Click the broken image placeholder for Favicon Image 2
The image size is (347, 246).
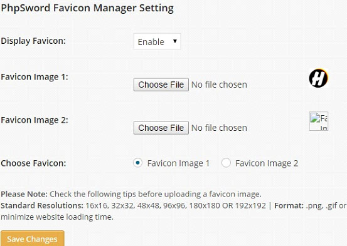319,121
